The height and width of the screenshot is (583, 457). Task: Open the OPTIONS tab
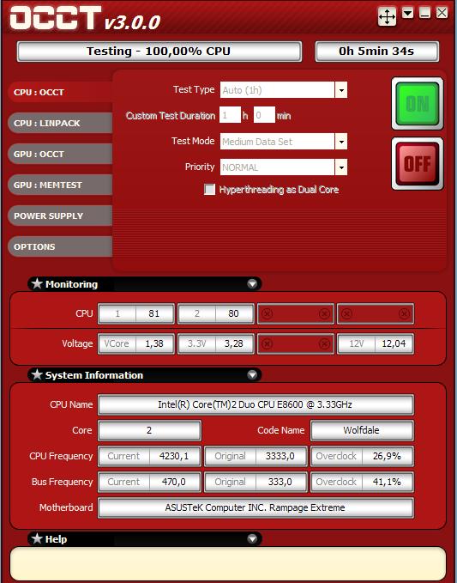point(60,246)
